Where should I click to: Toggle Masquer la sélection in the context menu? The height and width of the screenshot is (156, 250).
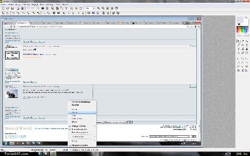tap(81, 145)
